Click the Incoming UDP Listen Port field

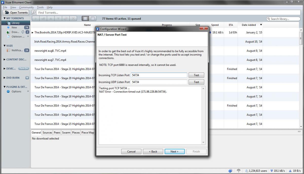(x=159, y=82)
